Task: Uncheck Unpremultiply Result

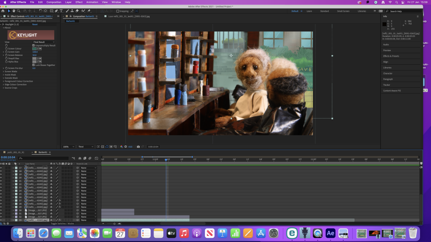Action: (34, 45)
